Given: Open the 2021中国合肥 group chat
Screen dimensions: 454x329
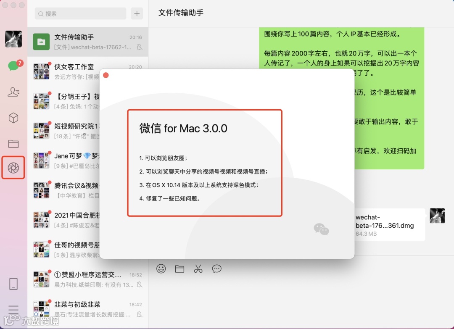Looking at the screenshot, I should tap(64, 220).
